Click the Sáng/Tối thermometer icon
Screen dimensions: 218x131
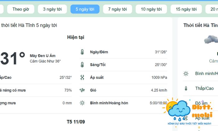(82, 65)
